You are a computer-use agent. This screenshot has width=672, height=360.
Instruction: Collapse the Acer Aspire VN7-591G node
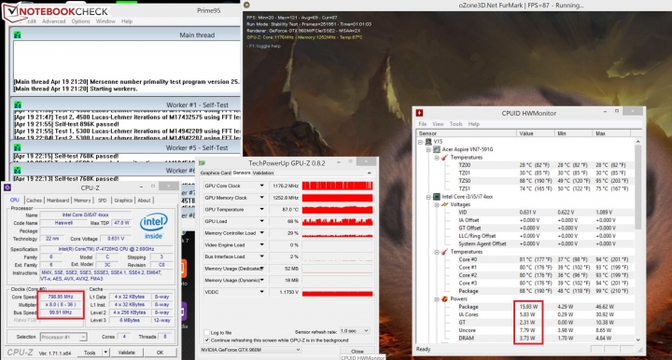coord(428,149)
